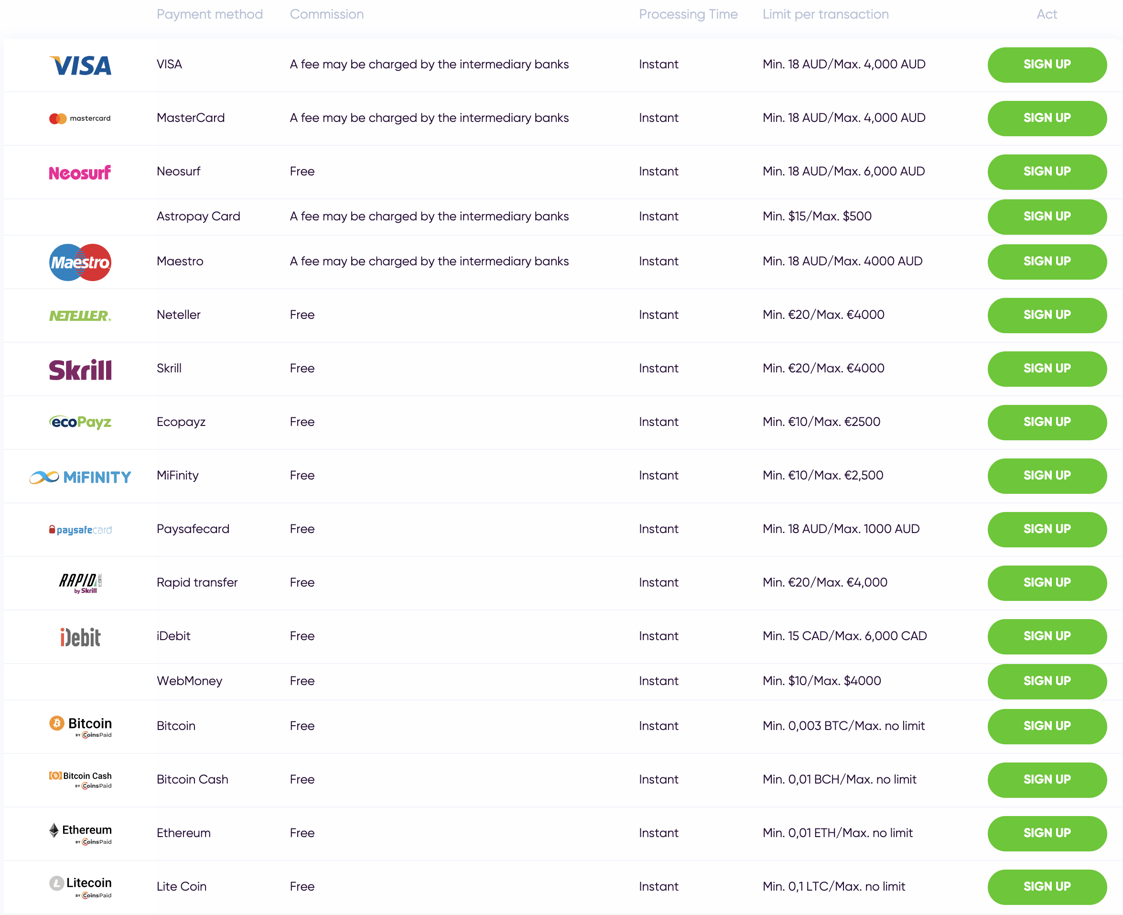Select the 'WebMoney' method name
The image size is (1123, 915).
pyautogui.click(x=189, y=681)
